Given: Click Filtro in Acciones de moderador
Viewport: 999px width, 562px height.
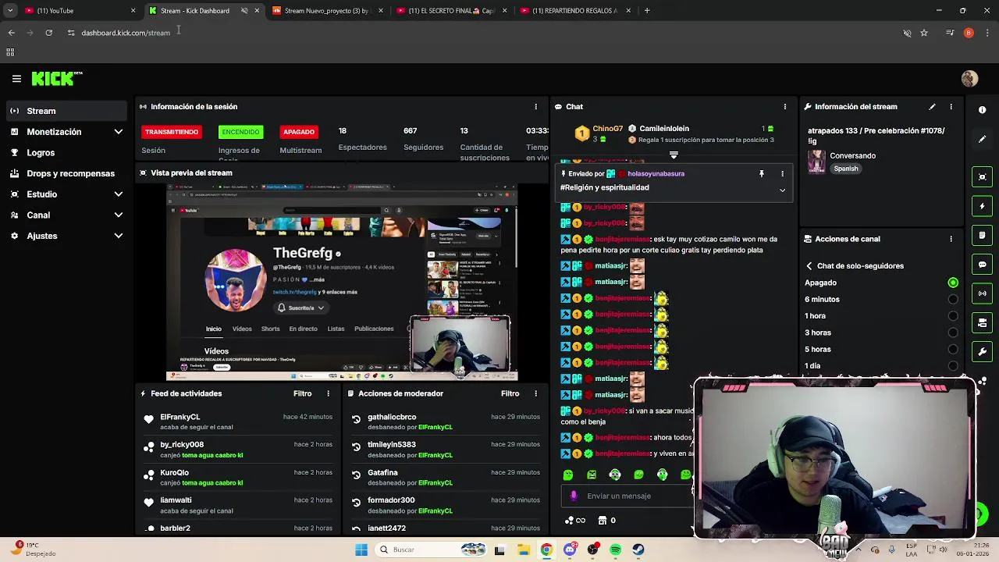Looking at the screenshot, I should click(x=510, y=393).
